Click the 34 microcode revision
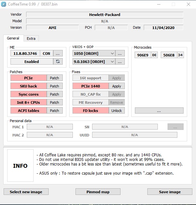The image size is (196, 205). pyautogui.click(x=180, y=55)
